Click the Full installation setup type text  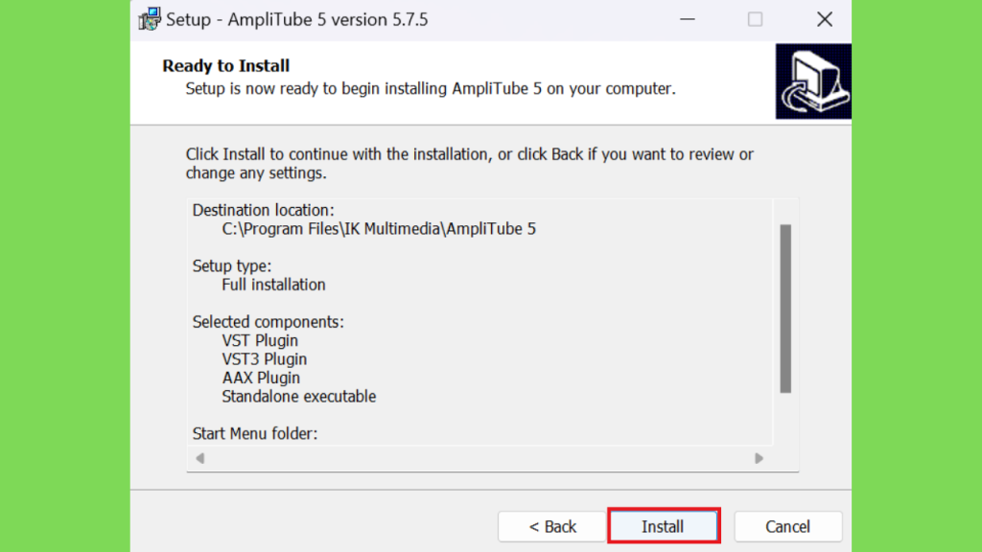click(273, 285)
